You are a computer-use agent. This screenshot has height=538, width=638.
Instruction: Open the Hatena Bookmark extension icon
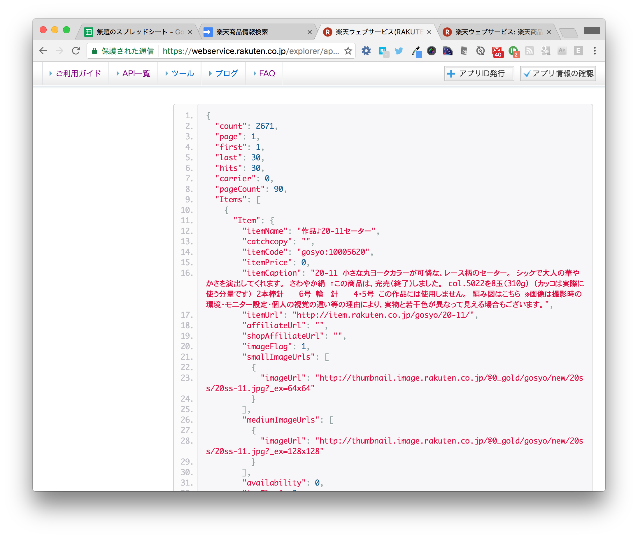click(x=383, y=51)
